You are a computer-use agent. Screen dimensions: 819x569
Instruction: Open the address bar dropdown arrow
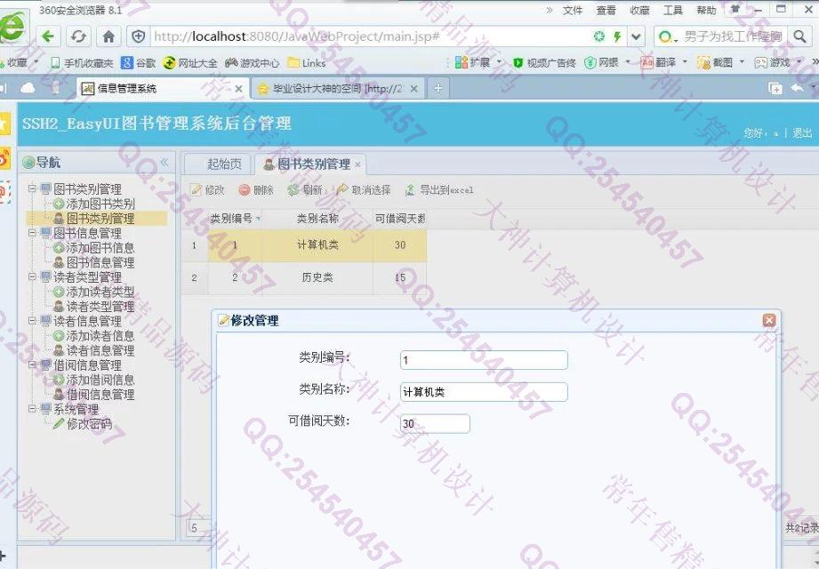pos(636,36)
